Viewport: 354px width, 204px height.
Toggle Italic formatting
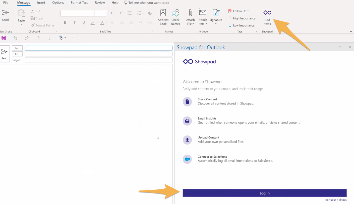point(74,23)
